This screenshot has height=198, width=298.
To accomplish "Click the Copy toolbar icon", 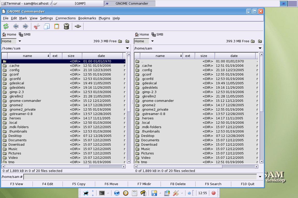I will (47, 26).
